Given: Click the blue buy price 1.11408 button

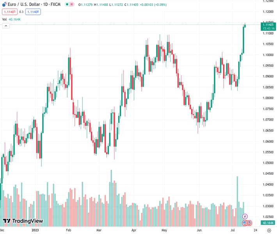Looking at the screenshot, I should [33, 12].
